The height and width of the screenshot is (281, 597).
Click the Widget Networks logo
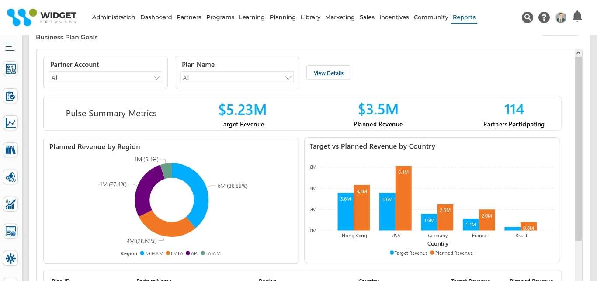coord(42,17)
